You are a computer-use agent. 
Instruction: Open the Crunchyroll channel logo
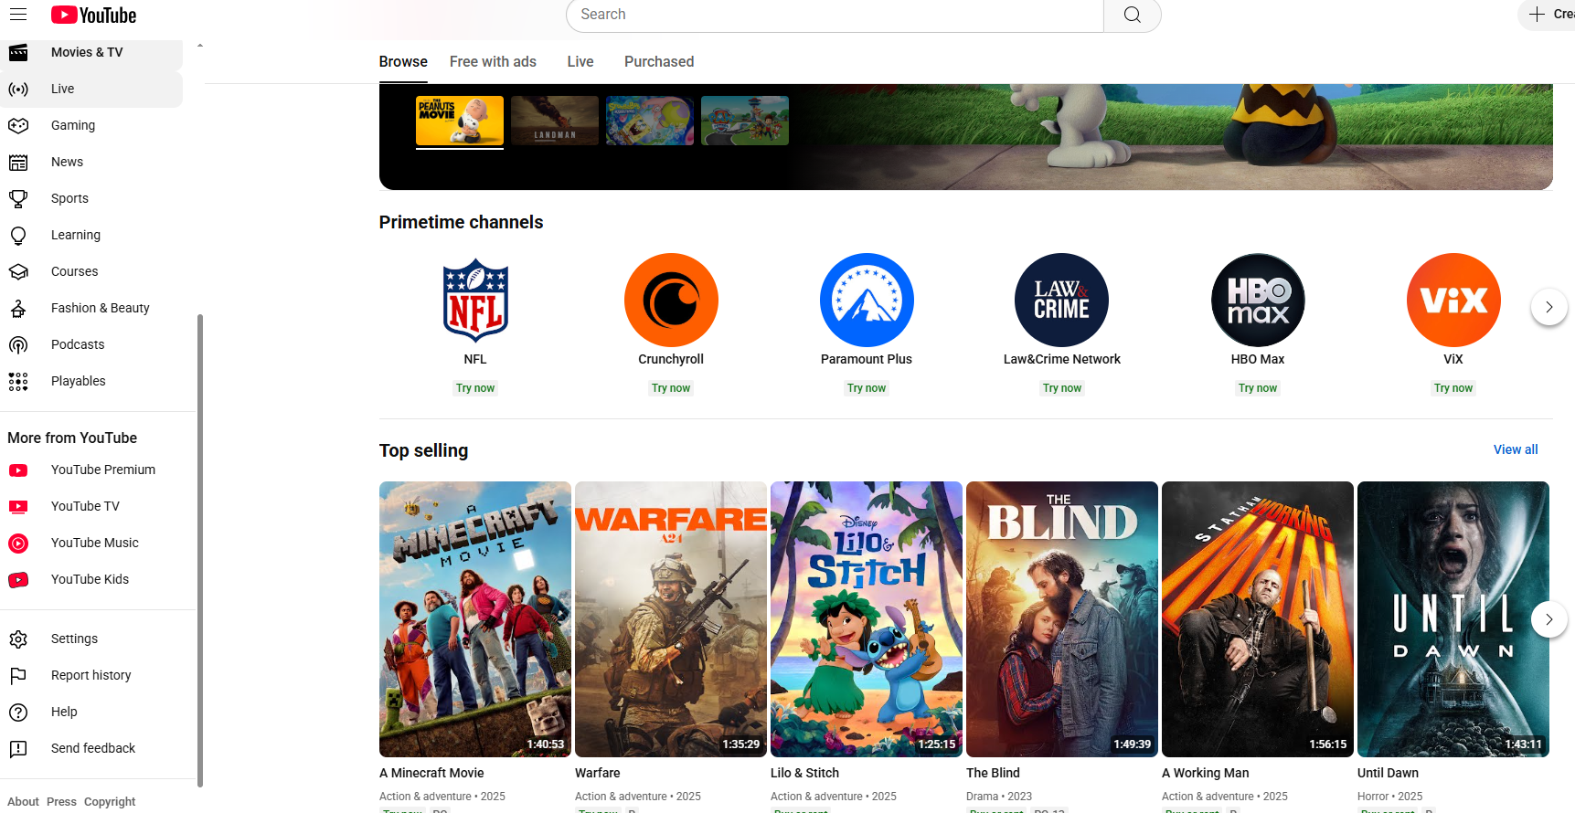coord(671,300)
